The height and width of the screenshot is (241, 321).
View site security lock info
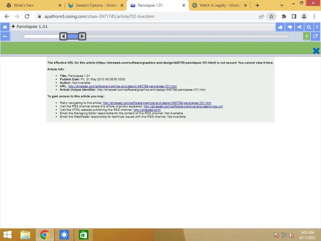(x=39, y=16)
